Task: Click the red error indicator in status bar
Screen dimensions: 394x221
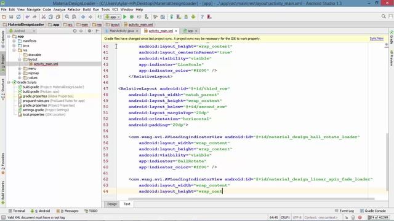Action: pos(360,217)
